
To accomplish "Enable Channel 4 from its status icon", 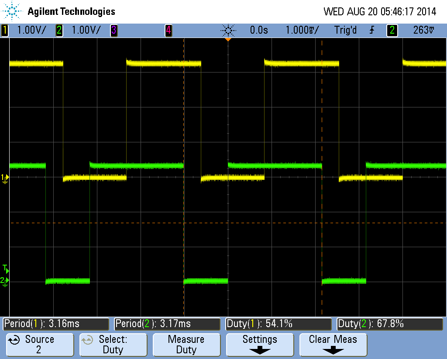I will (168, 30).
